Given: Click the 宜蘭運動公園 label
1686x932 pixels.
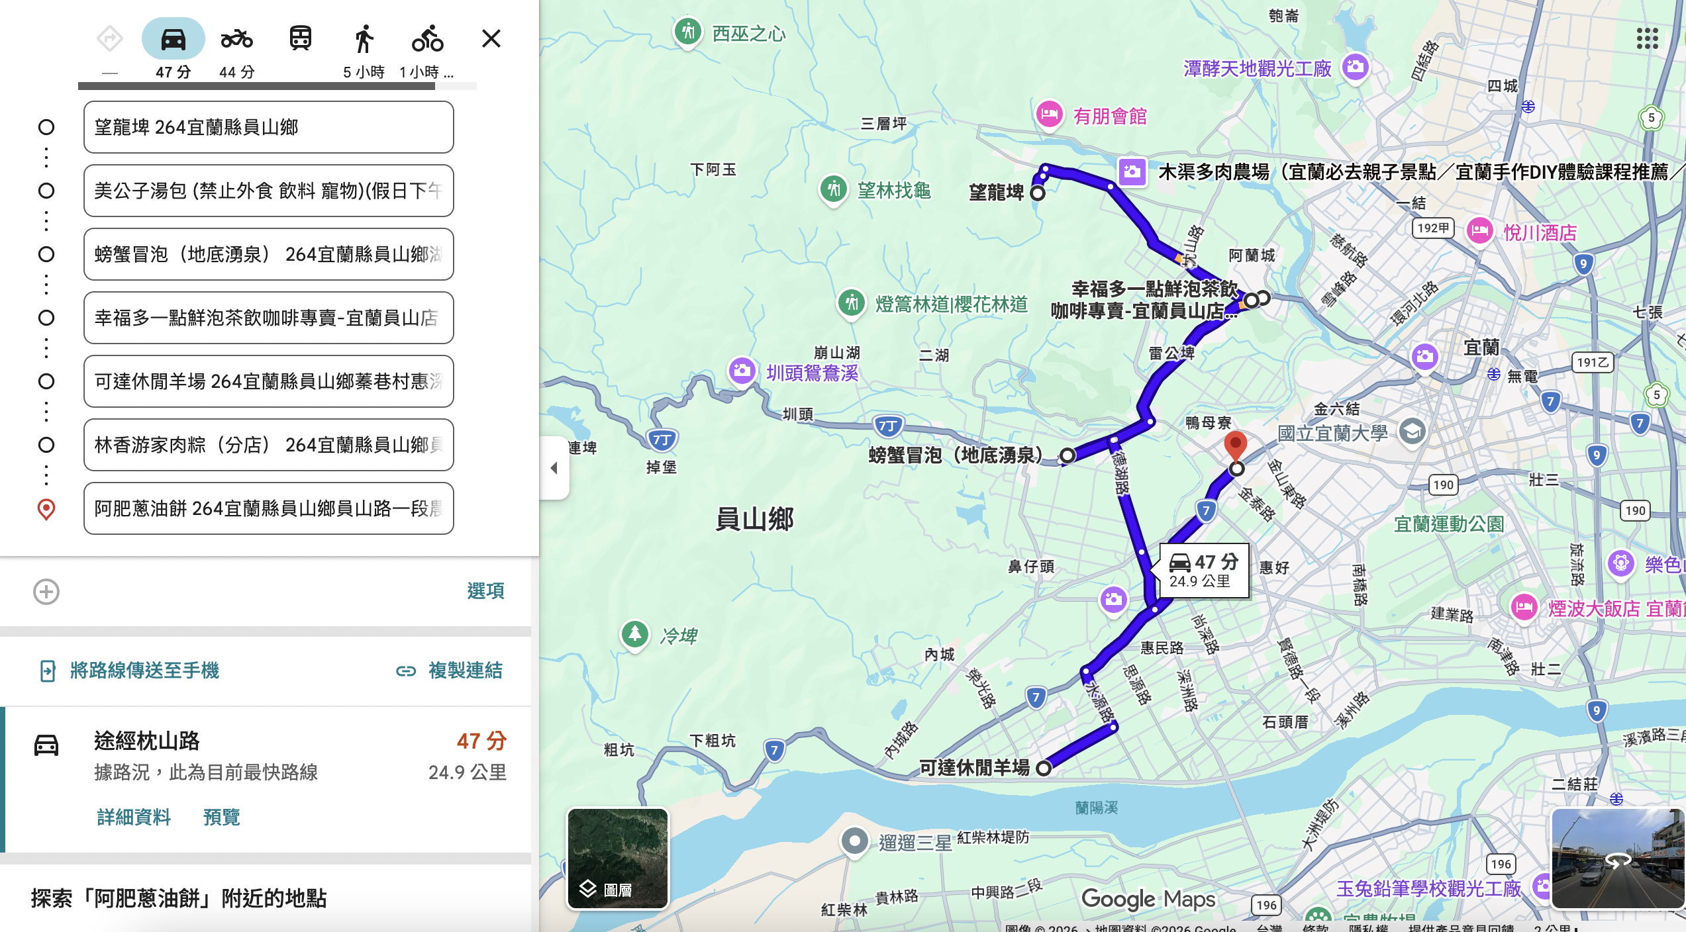Looking at the screenshot, I should tap(1449, 524).
